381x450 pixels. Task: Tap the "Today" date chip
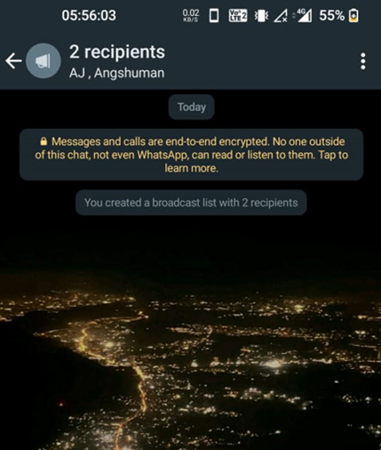point(192,107)
